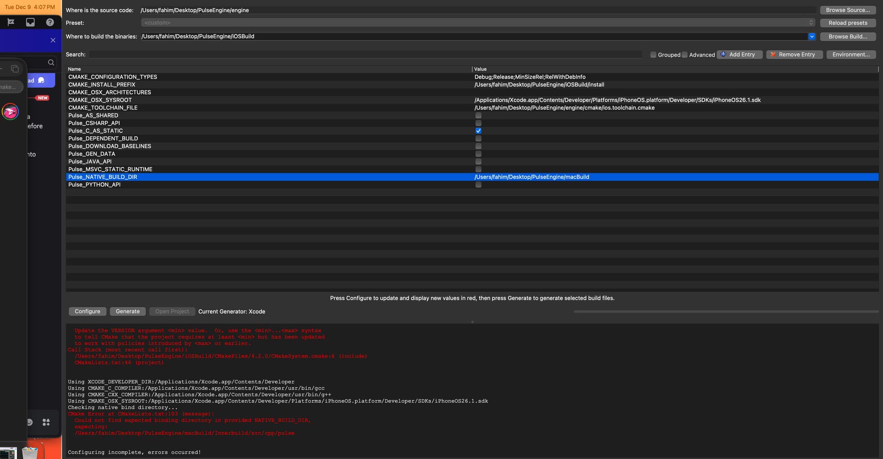Click the magnifier search icon in sidebar

(x=51, y=62)
